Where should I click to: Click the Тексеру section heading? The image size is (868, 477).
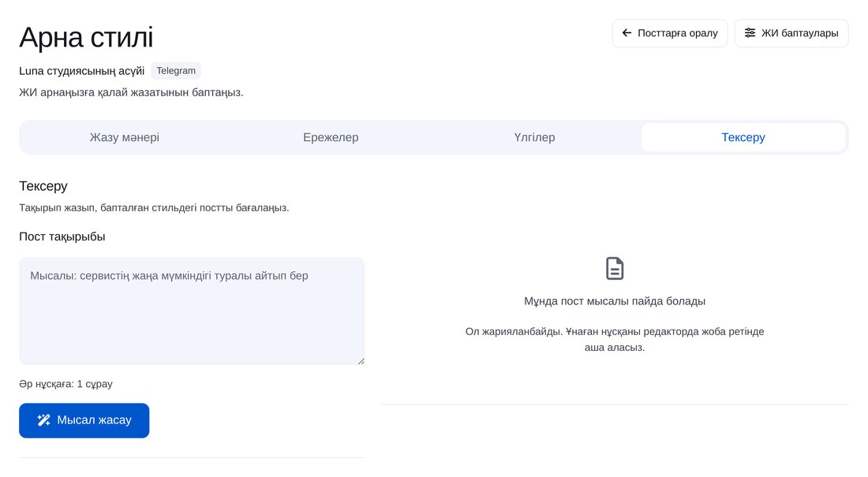(43, 186)
